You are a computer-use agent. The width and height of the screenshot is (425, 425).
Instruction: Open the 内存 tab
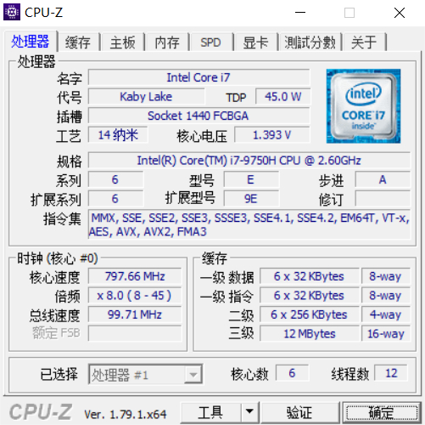[x=167, y=42]
